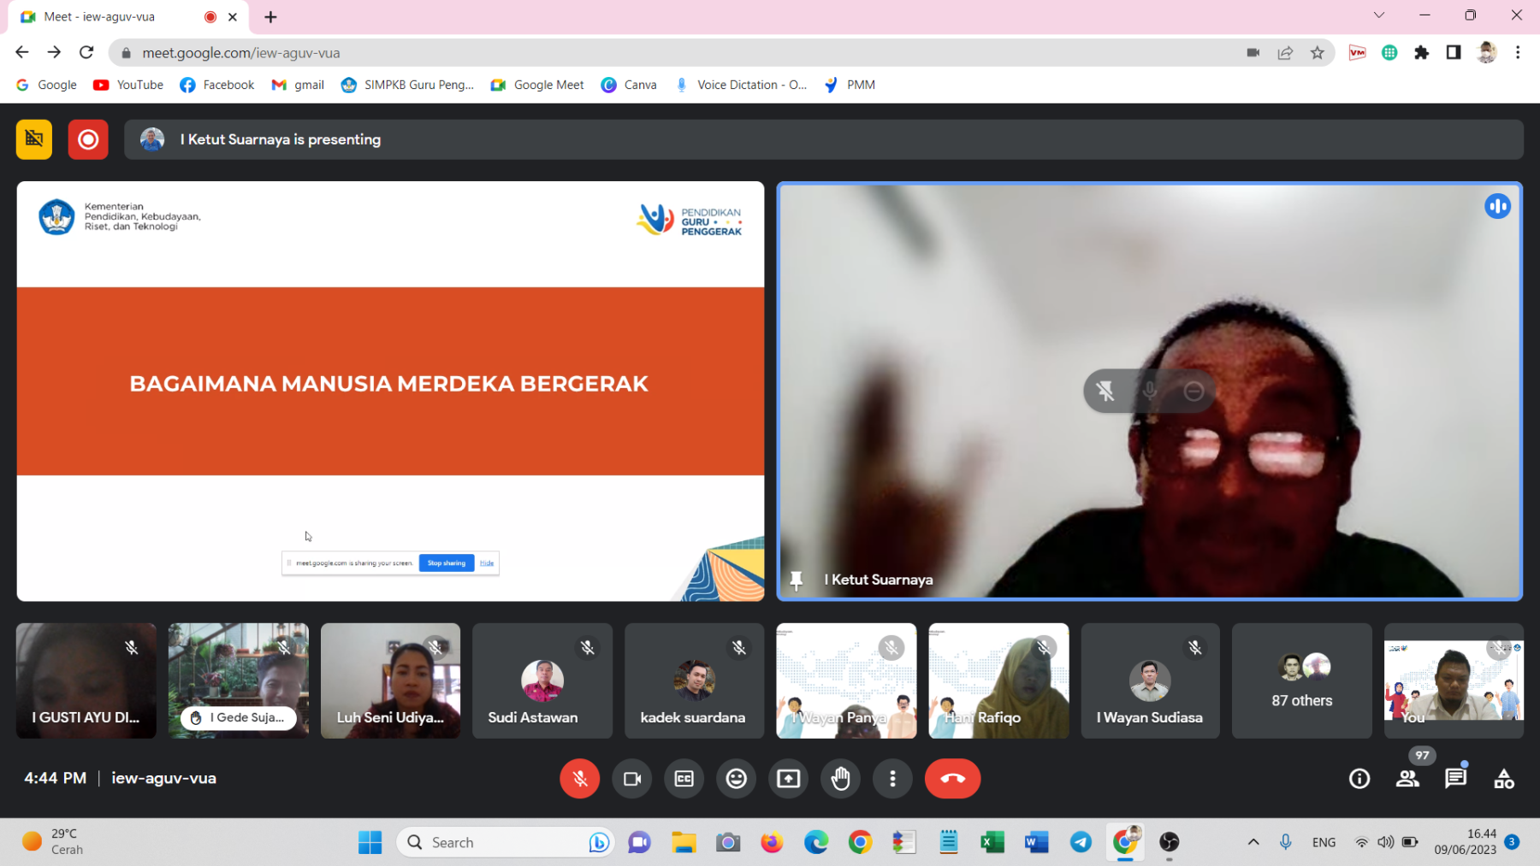Screen dimensions: 1540x866
Task: Toggle the camera button off
Action: 632,779
